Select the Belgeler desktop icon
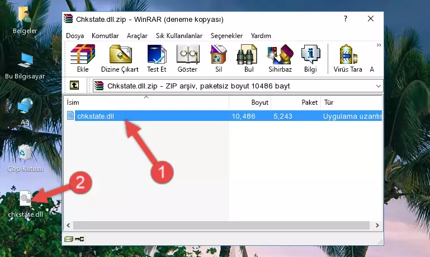Viewport: 430px width, 257px height. (x=25, y=20)
